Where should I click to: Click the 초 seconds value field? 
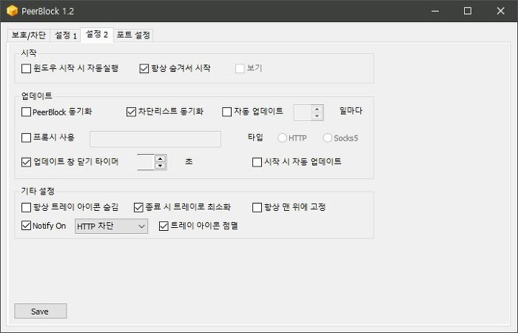[x=147, y=162]
